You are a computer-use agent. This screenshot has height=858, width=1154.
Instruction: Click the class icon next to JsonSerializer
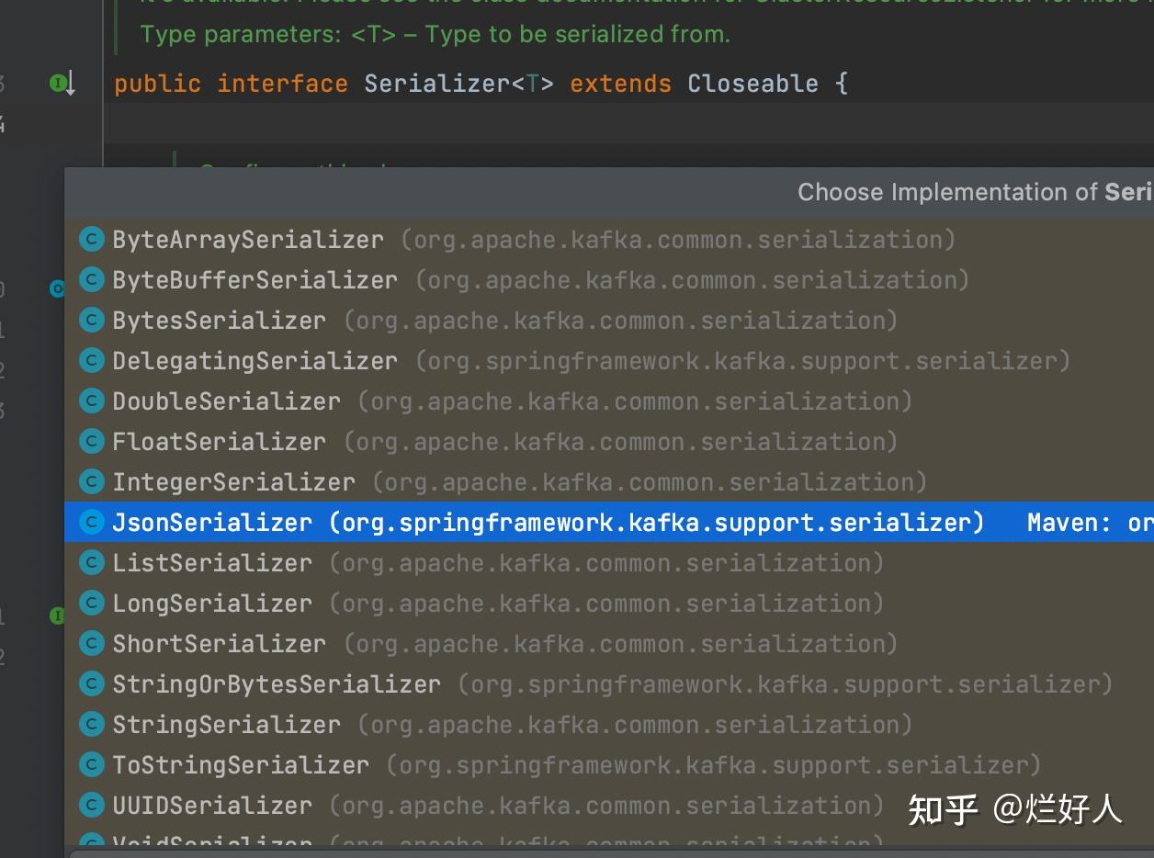coord(91,523)
